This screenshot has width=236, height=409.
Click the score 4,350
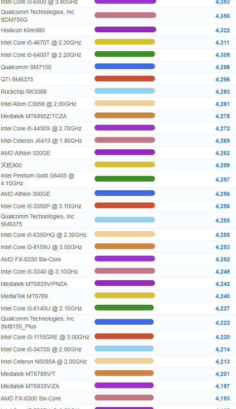[x=223, y=16]
